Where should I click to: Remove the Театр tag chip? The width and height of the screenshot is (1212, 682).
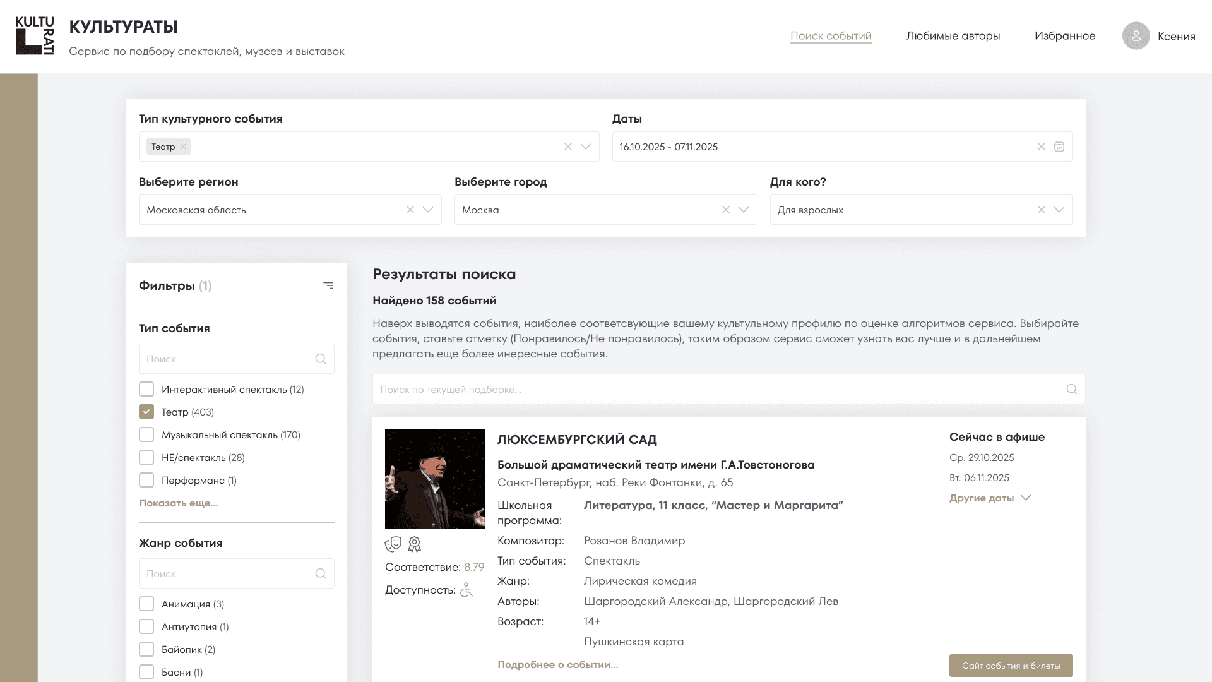(x=183, y=147)
